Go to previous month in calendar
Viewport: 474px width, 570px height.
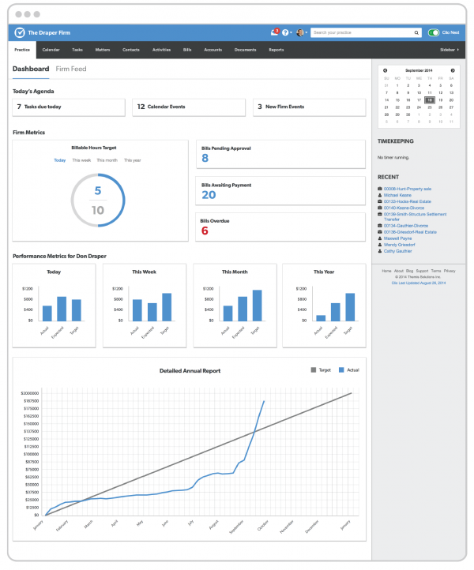[x=385, y=70]
